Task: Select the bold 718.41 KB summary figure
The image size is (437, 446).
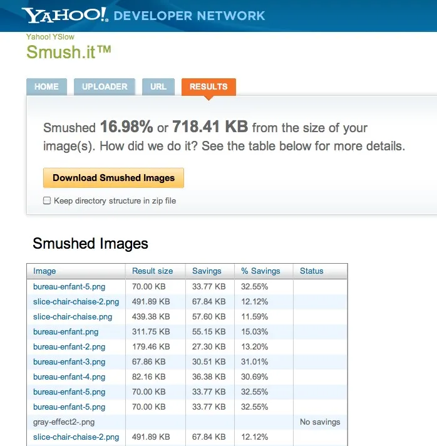Action: coord(210,127)
